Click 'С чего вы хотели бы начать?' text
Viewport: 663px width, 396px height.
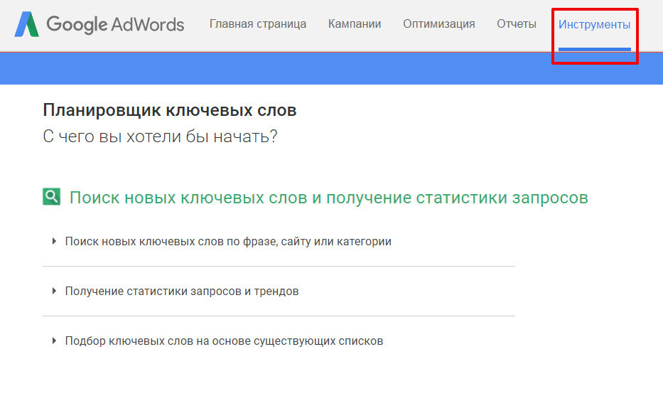click(x=160, y=137)
